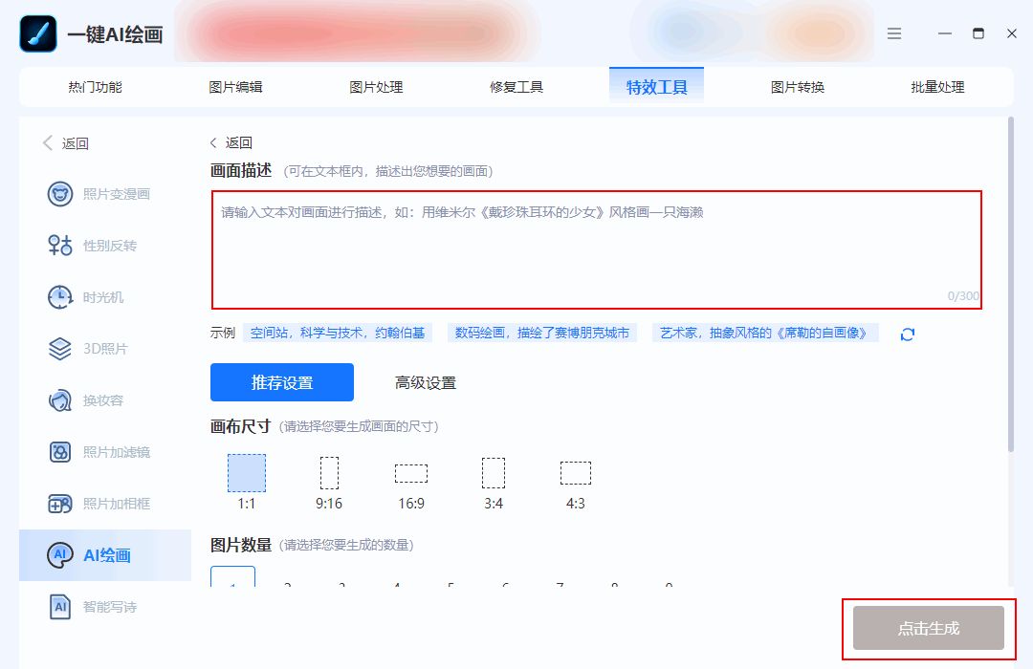Open the hamburger menu in the title bar

point(894,33)
